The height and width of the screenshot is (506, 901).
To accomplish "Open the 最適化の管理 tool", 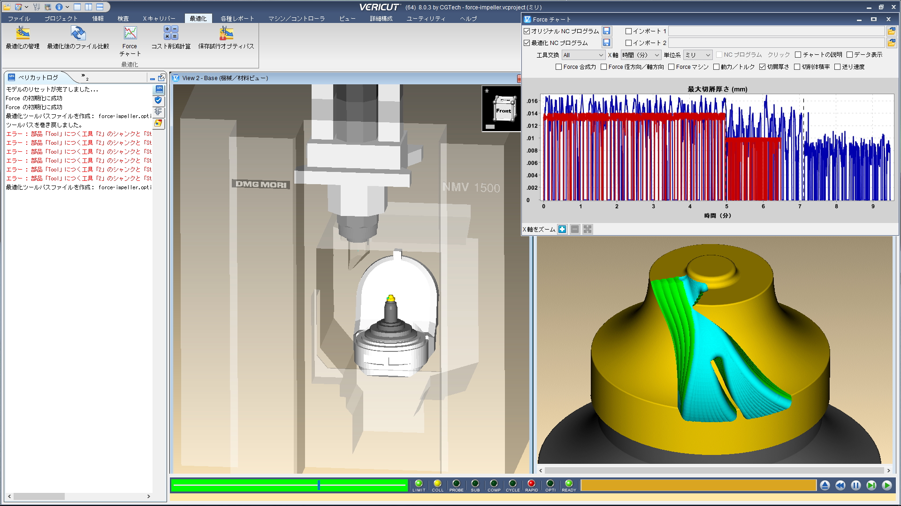I will point(23,37).
